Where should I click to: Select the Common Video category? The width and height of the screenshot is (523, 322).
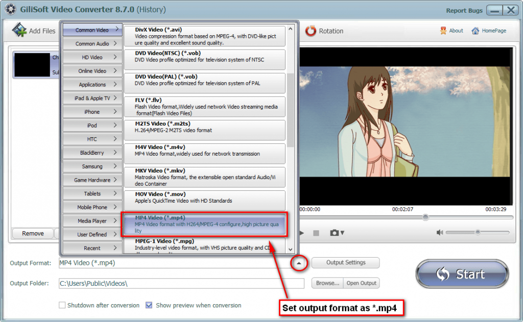pos(92,30)
